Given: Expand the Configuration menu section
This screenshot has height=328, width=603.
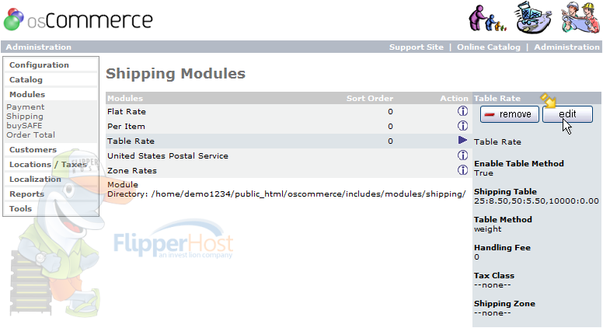Looking at the screenshot, I should [39, 65].
